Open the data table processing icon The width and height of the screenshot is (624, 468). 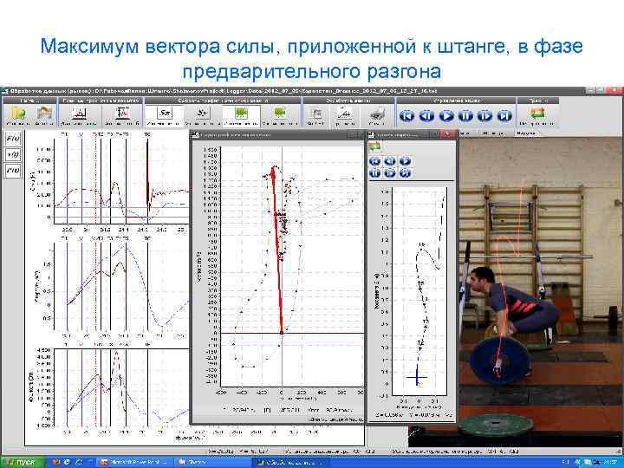coord(315,114)
